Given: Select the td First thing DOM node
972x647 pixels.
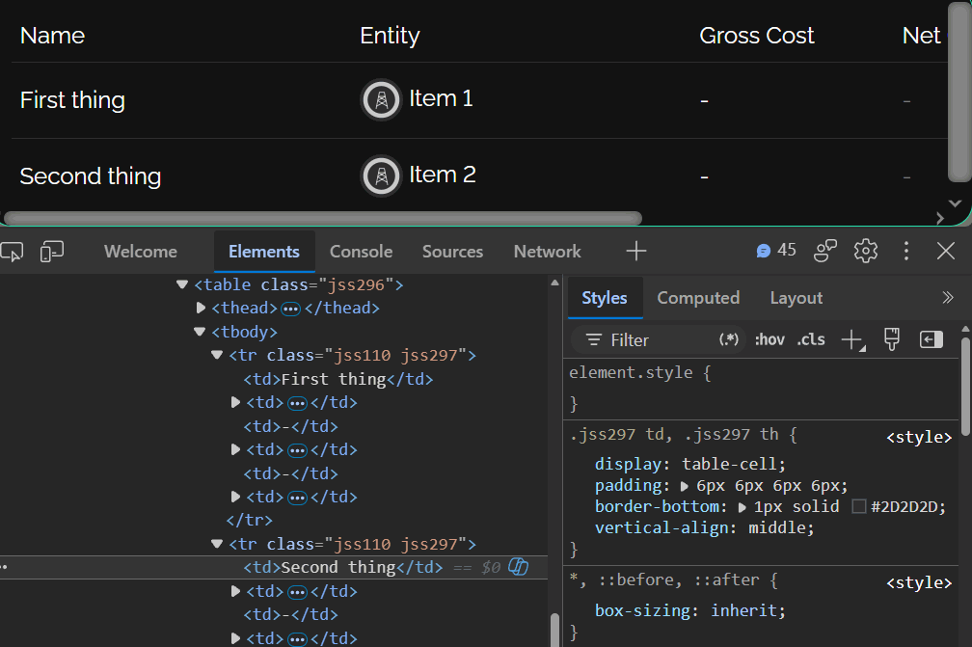Looking at the screenshot, I should pos(337,379).
